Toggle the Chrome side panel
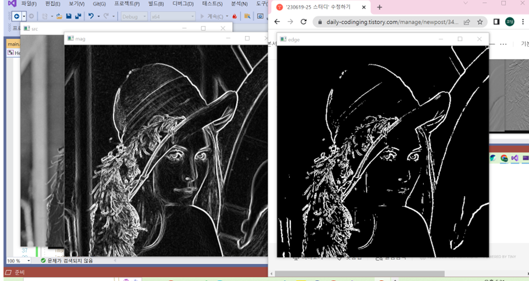This screenshot has width=529, height=281. (496, 21)
